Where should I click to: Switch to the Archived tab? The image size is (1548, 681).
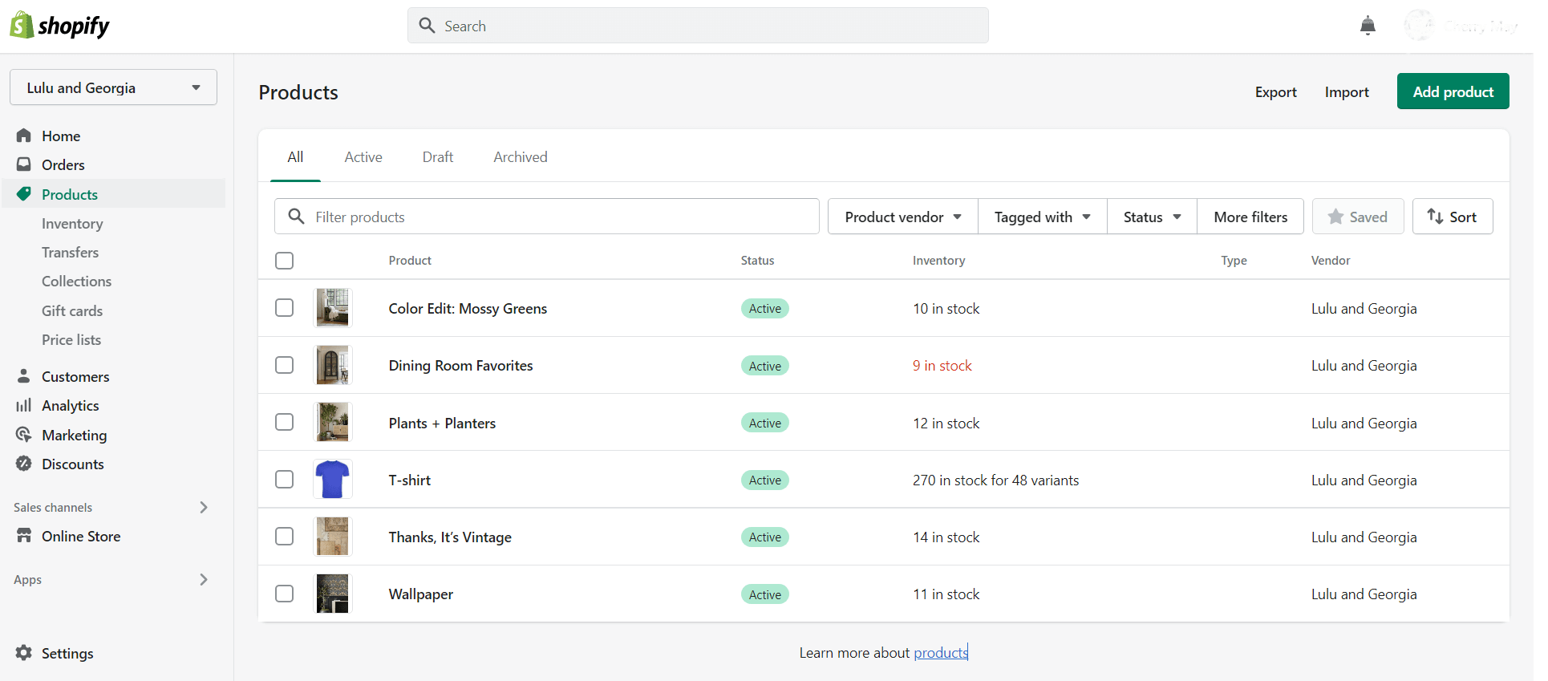tap(521, 157)
